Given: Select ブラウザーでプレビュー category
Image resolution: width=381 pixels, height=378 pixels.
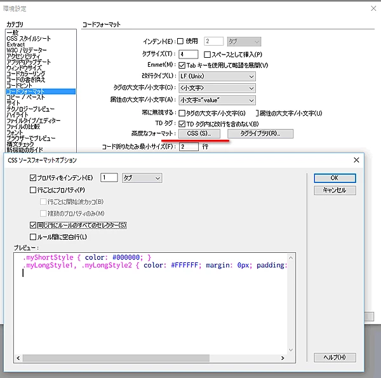Looking at the screenshot, I should [x=31, y=138].
